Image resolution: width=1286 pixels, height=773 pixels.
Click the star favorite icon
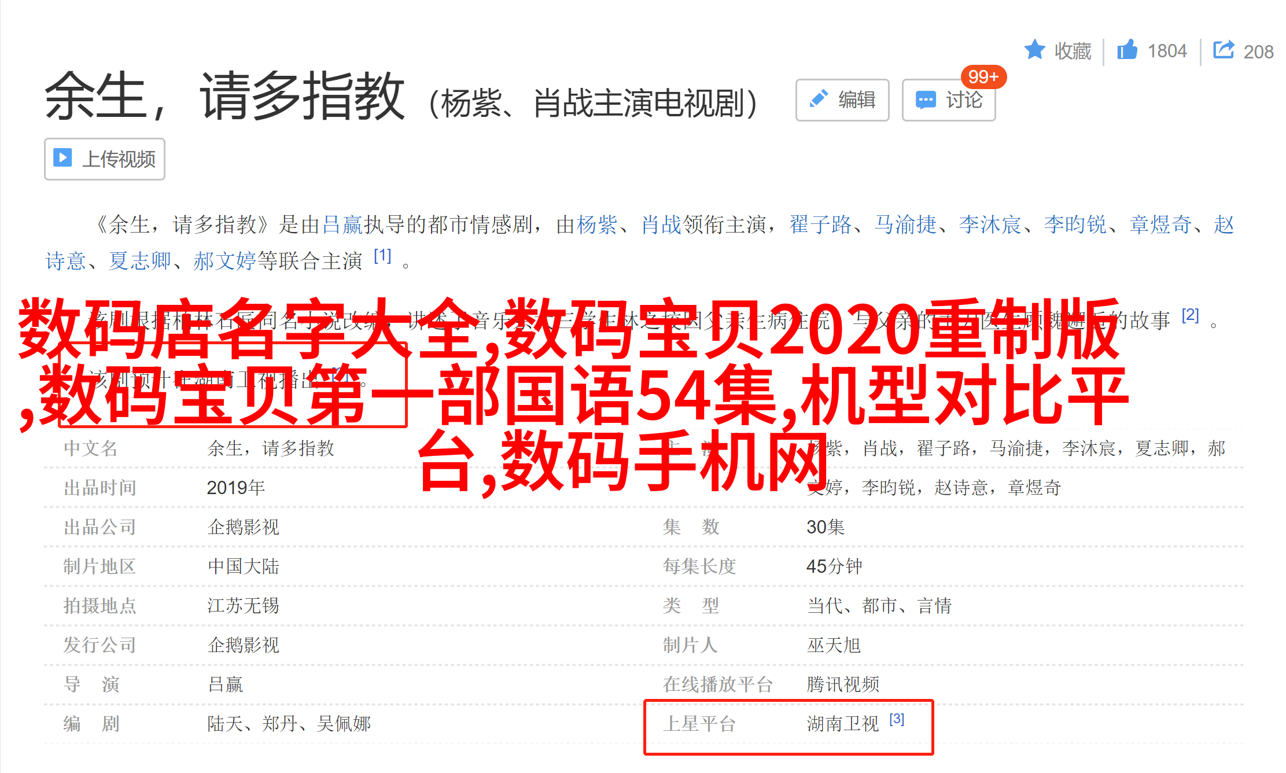click(x=1034, y=50)
